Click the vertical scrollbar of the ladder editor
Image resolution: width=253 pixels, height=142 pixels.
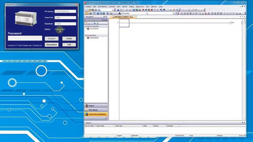[244, 69]
